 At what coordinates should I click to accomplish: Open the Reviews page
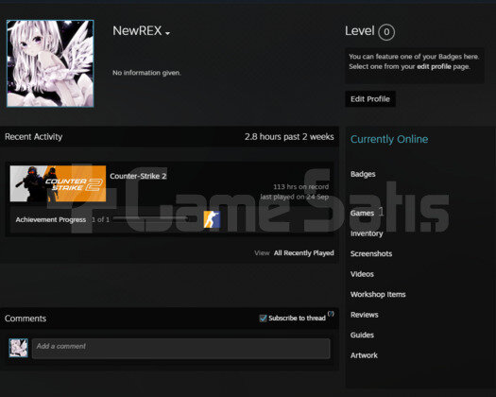(x=365, y=315)
